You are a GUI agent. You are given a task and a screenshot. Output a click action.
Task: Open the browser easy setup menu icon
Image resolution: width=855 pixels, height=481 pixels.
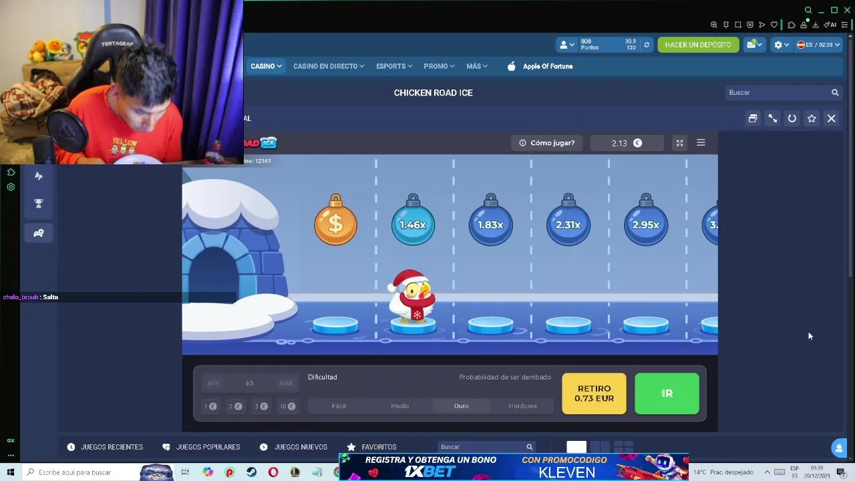pos(844,25)
